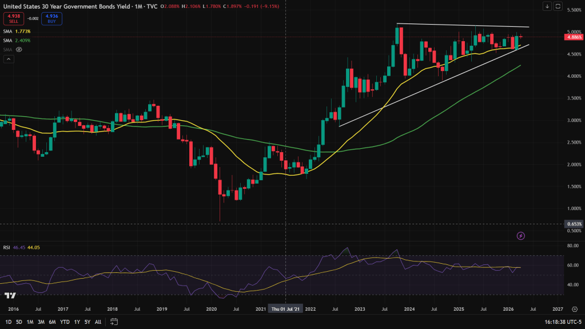The width and height of the screenshot is (585, 329).
Task: Click the red 4.886% current price label
Action: point(573,37)
